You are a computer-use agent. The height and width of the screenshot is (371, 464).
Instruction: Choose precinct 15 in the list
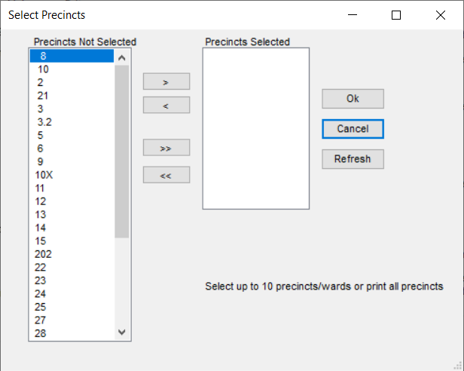pyautogui.click(x=72, y=241)
